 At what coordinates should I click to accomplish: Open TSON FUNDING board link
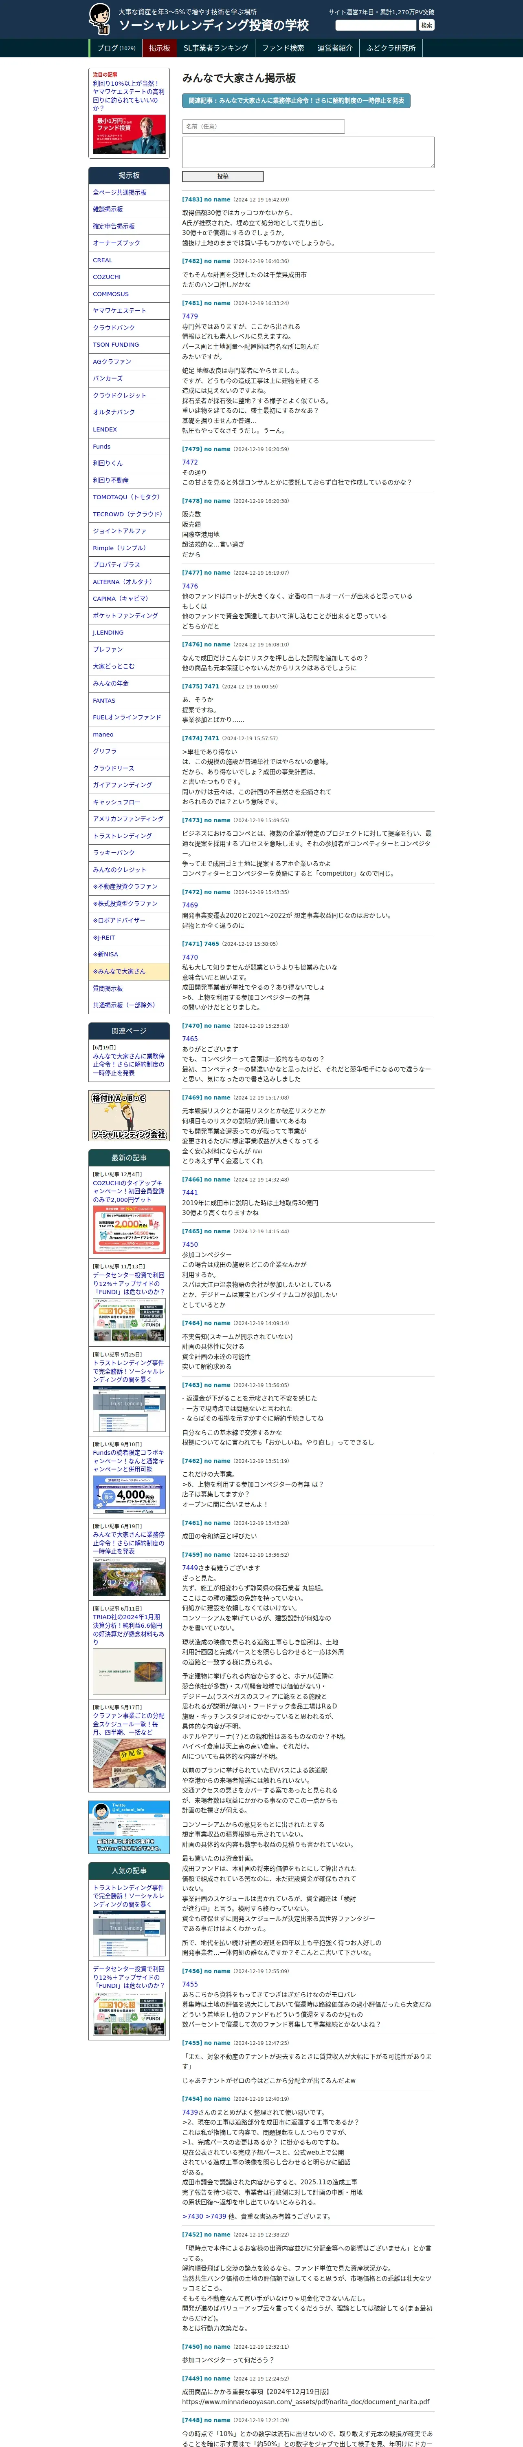pyautogui.click(x=129, y=345)
